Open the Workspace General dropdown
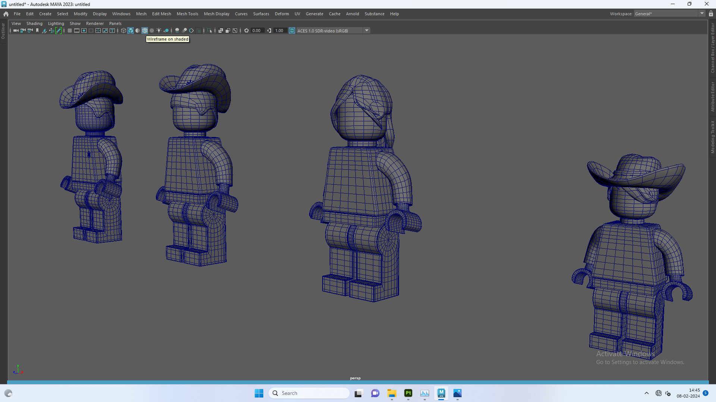This screenshot has width=716, height=402. (x=669, y=14)
